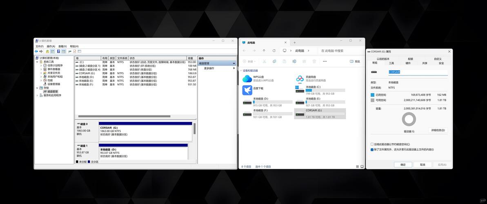Open 迅雷下载 icon

pyautogui.click(x=247, y=90)
